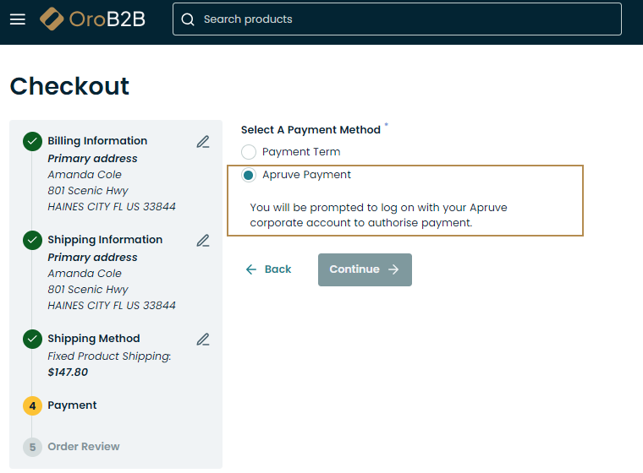Click the OroB2B logo
Image resolution: width=643 pixels, height=473 pixels.
tap(92, 19)
